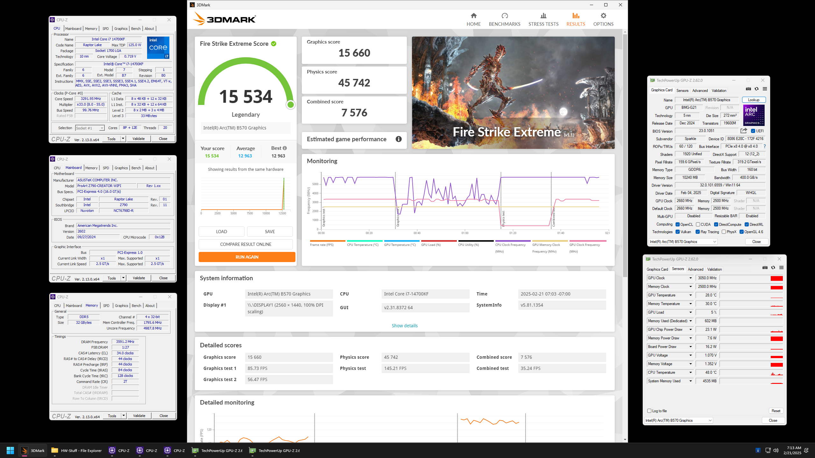The width and height of the screenshot is (815, 458).
Task: Click the Bus Interface question mark in GPU-Z
Action: [764, 146]
